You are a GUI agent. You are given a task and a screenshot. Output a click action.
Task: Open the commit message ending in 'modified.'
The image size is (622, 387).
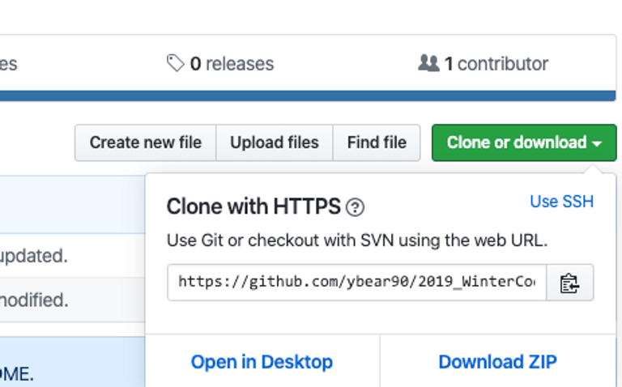tap(34, 300)
